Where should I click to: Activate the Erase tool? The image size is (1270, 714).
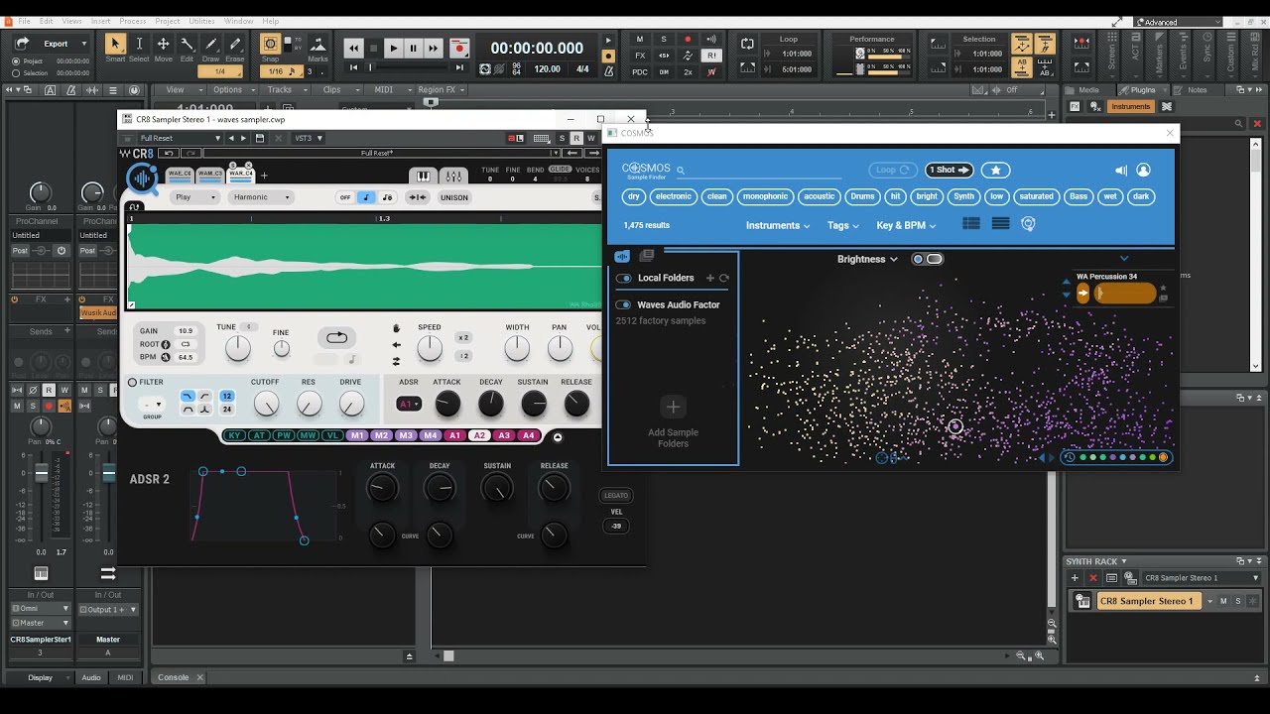(x=235, y=44)
